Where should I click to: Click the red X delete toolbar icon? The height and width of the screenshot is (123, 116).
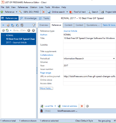click(44, 12)
